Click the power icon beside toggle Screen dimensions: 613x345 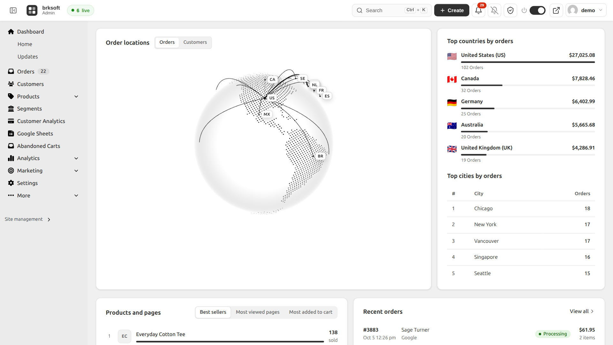point(524,11)
